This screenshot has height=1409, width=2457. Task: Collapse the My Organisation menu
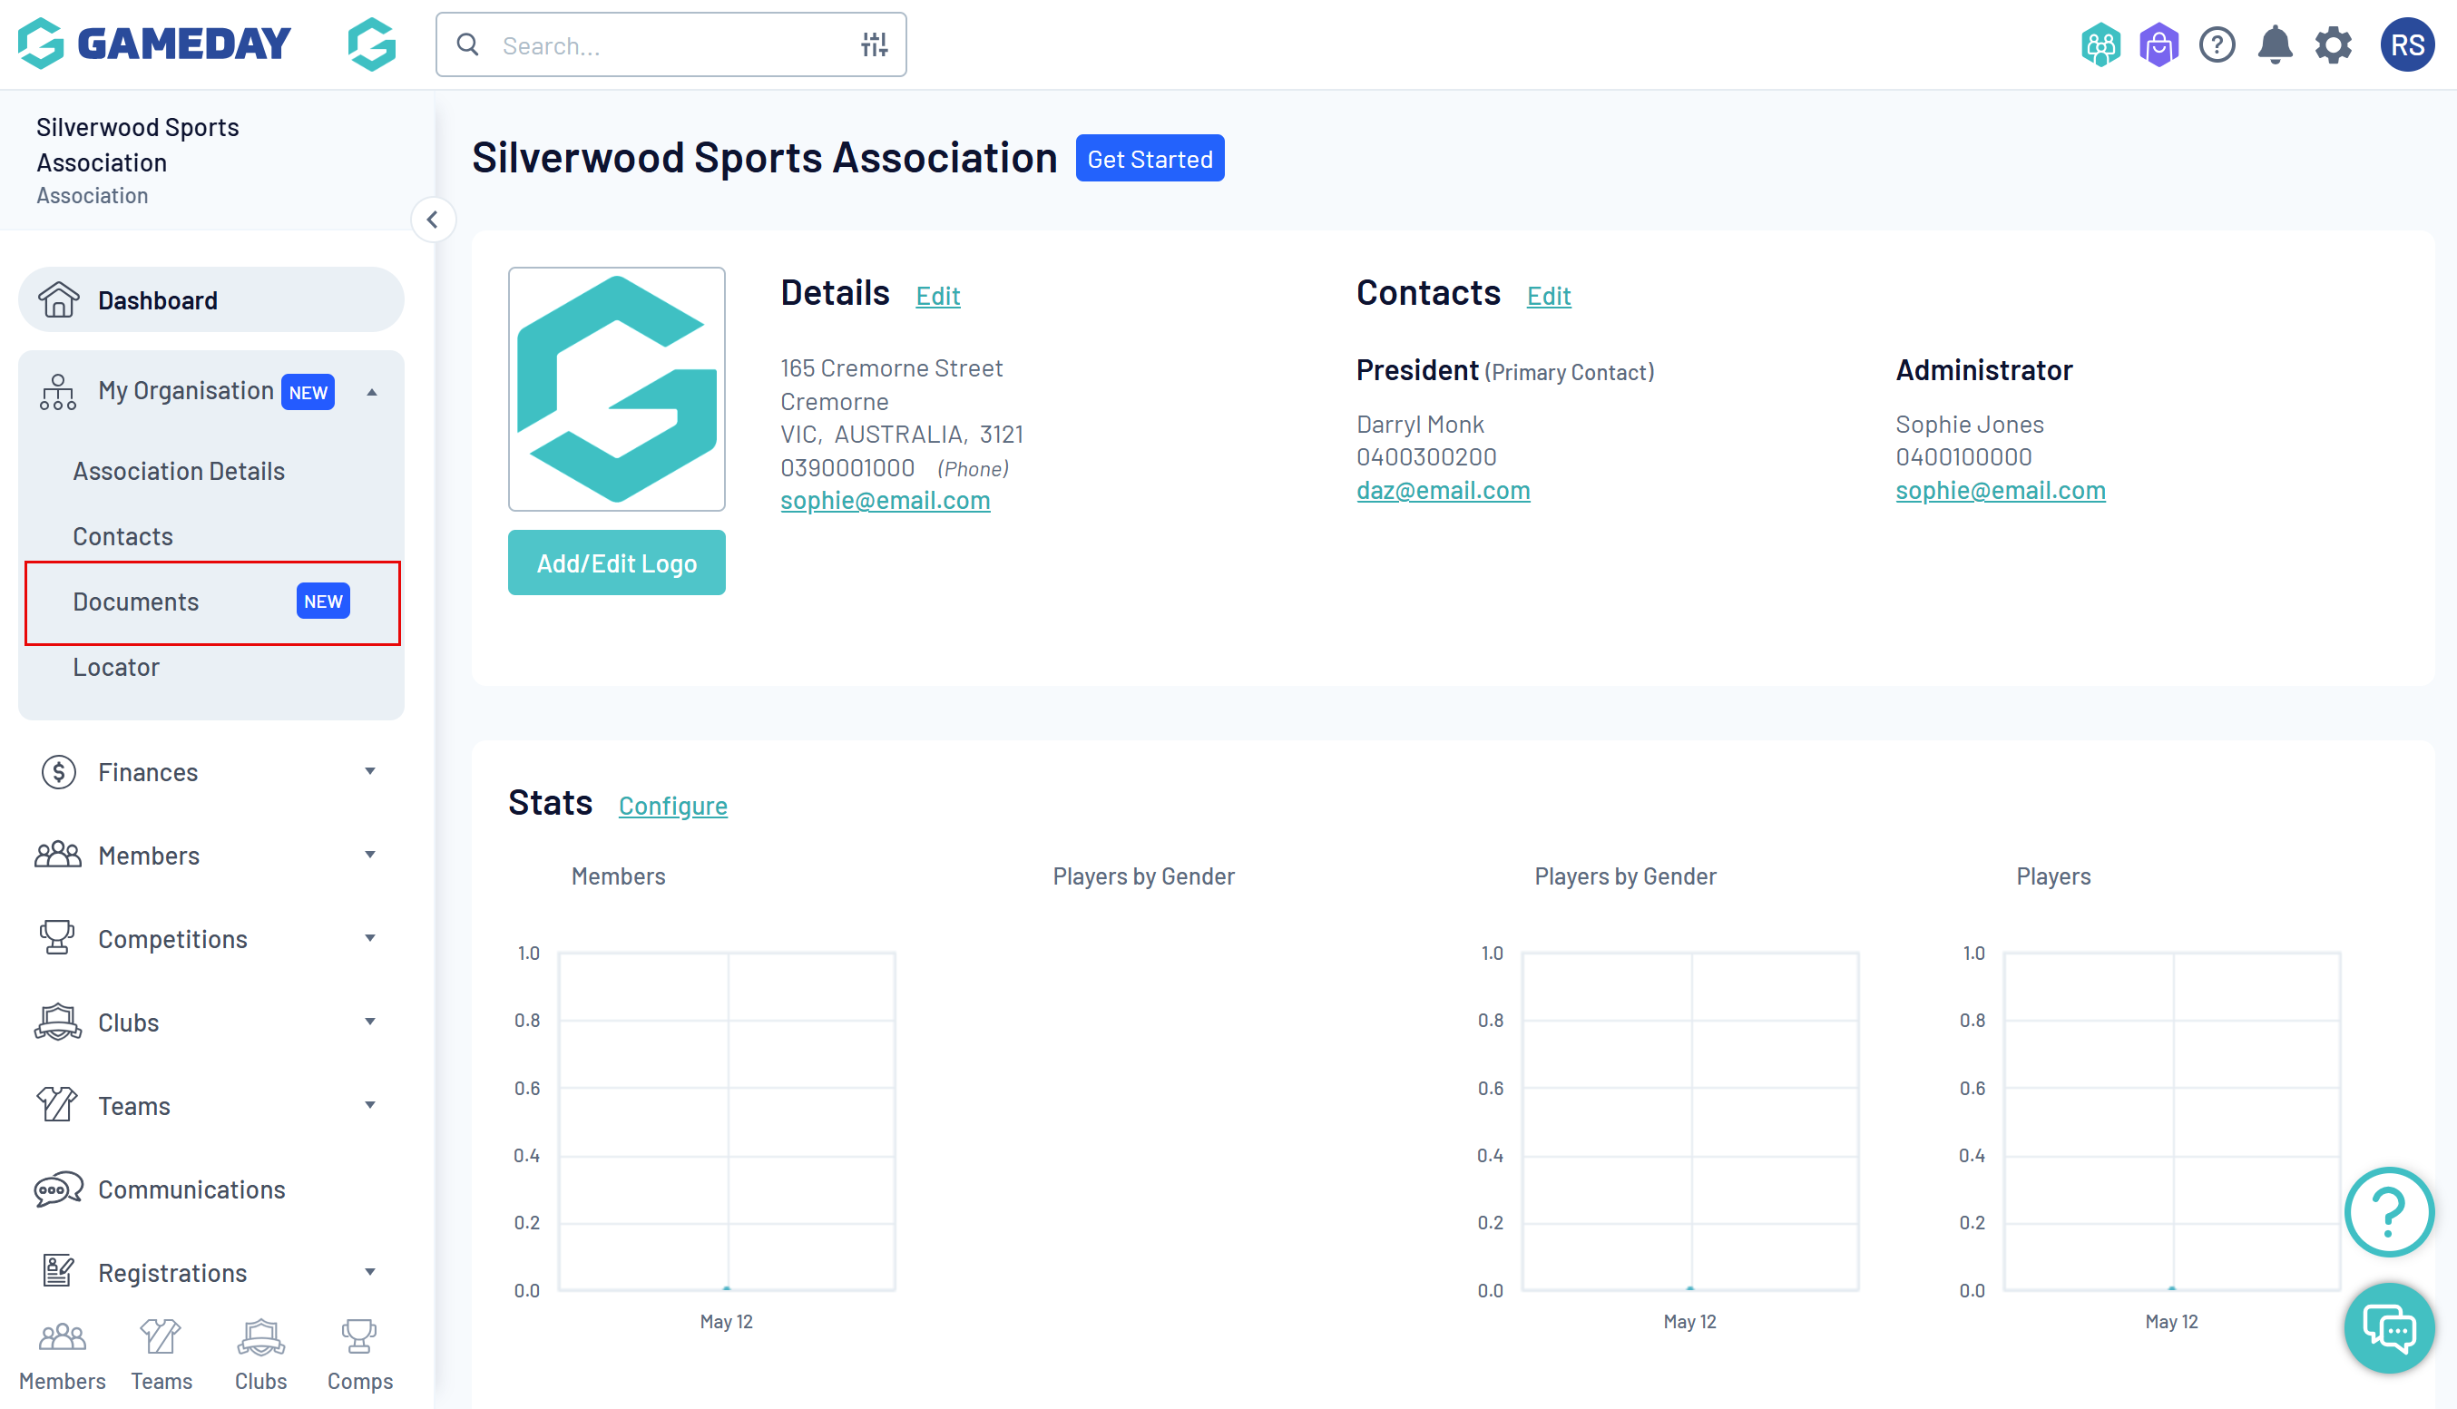[372, 392]
